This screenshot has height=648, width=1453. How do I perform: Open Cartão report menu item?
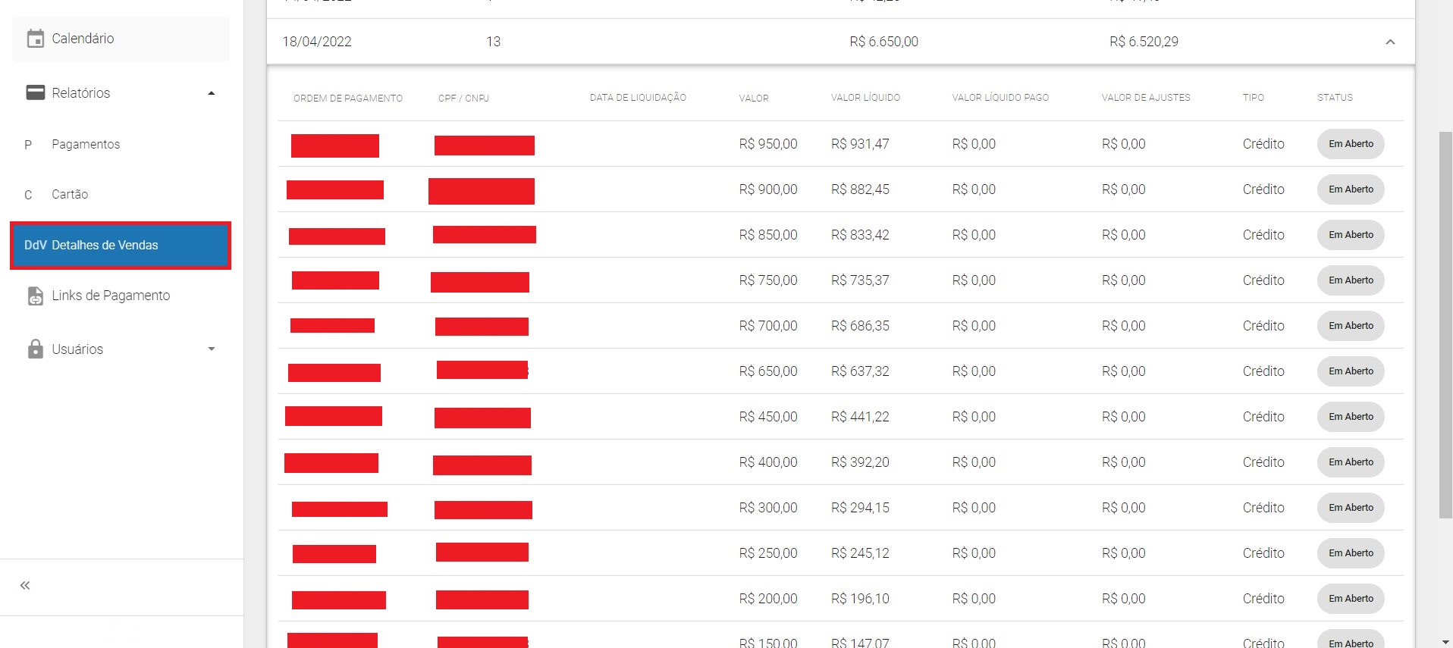(x=70, y=194)
